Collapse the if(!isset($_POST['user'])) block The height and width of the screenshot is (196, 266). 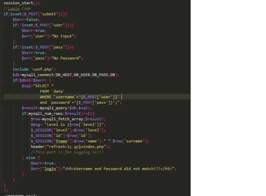(x=1, y=25)
